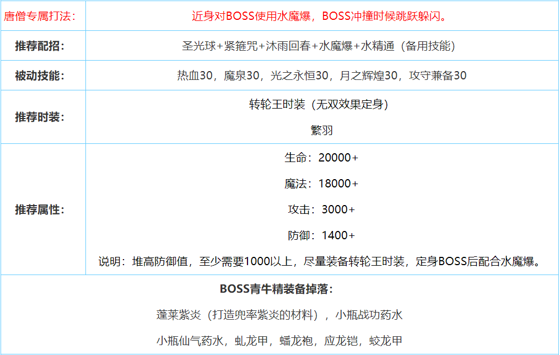The image size is (560, 355).
Task: Click the skill combo line starting with 圣光球
Action: click(x=322, y=46)
